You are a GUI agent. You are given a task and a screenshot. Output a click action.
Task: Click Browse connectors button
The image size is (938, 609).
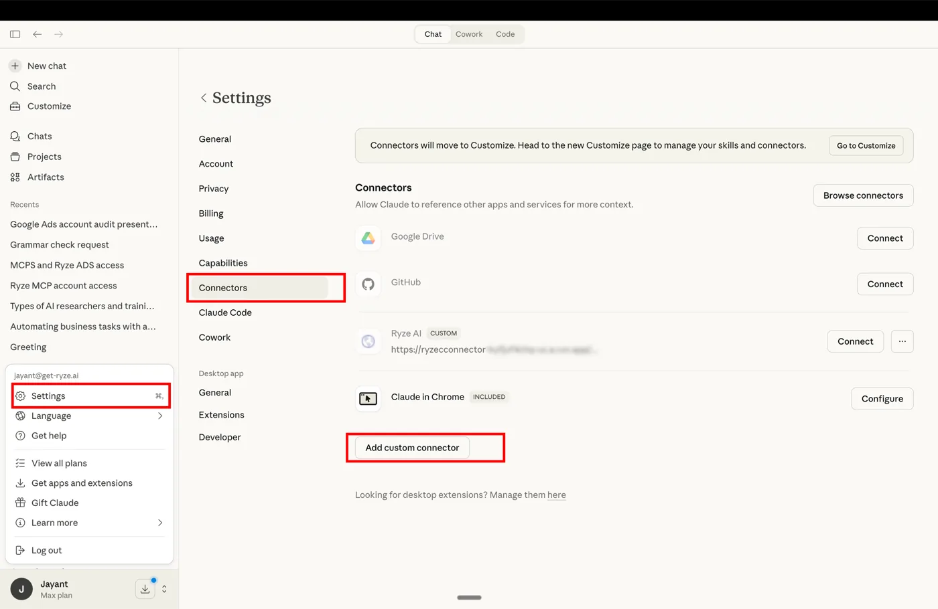[863, 195]
